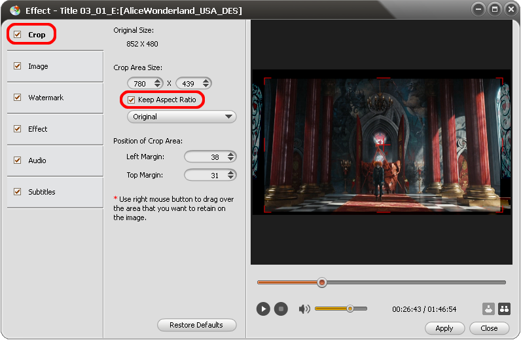Uncheck the Watermark checkbox
Image resolution: width=521 pixels, height=340 pixels.
pos(17,97)
